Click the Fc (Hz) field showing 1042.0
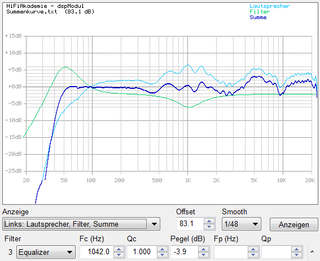The image size is (320, 261). [97, 252]
